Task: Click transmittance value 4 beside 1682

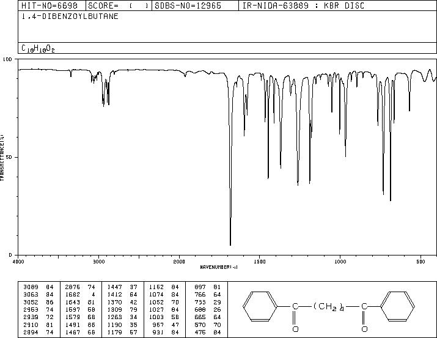Action: coord(94,294)
